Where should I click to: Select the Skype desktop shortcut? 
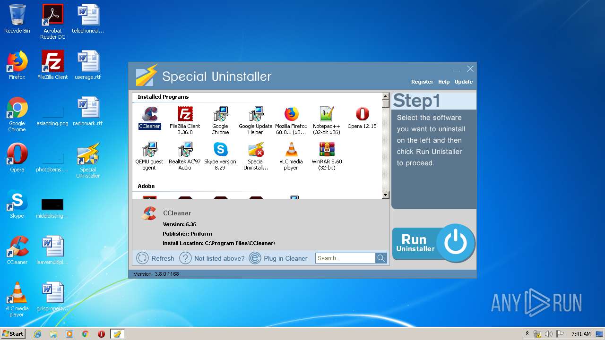click(17, 204)
